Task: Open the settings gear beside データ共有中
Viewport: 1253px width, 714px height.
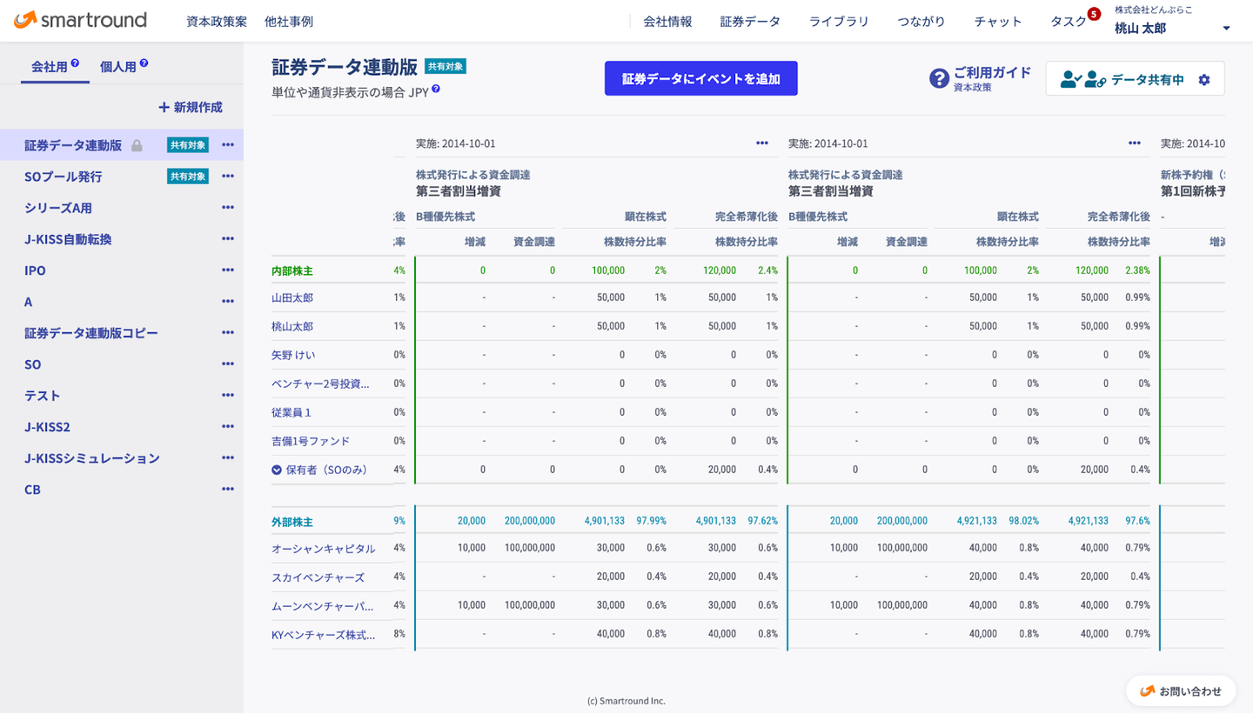Action: coord(1204,80)
